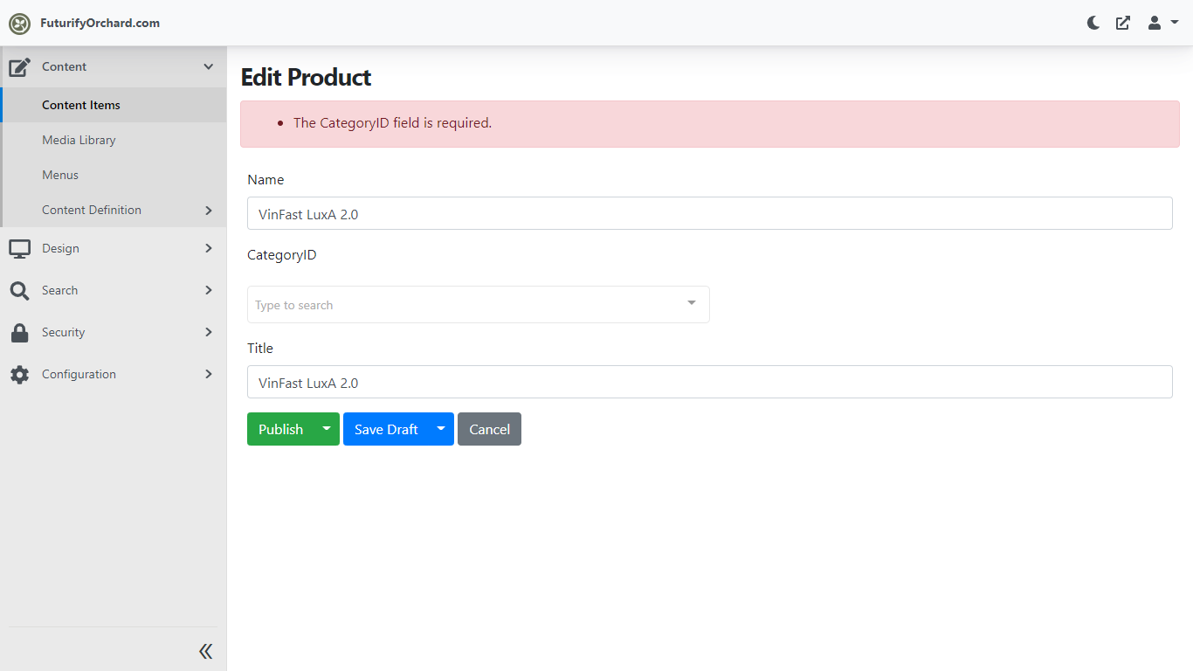The image size is (1193, 671).
Task: Click the FuturifyOrchard.com site name link
Action: (100, 24)
